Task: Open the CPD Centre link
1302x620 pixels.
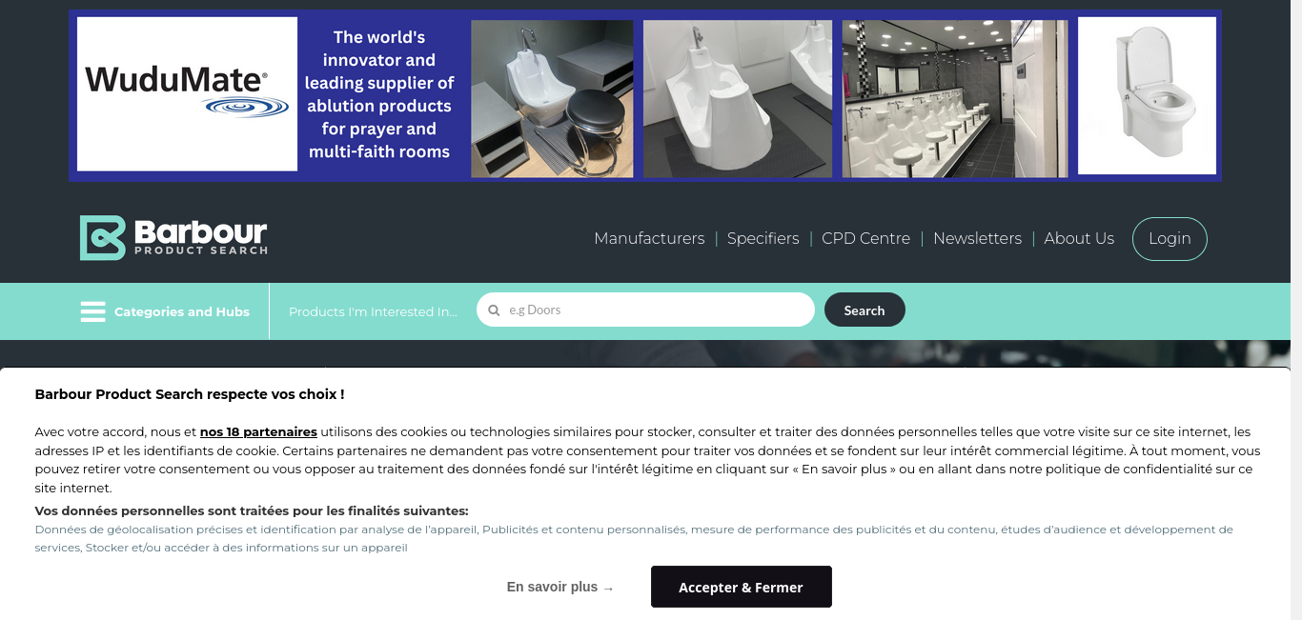Action: click(865, 238)
